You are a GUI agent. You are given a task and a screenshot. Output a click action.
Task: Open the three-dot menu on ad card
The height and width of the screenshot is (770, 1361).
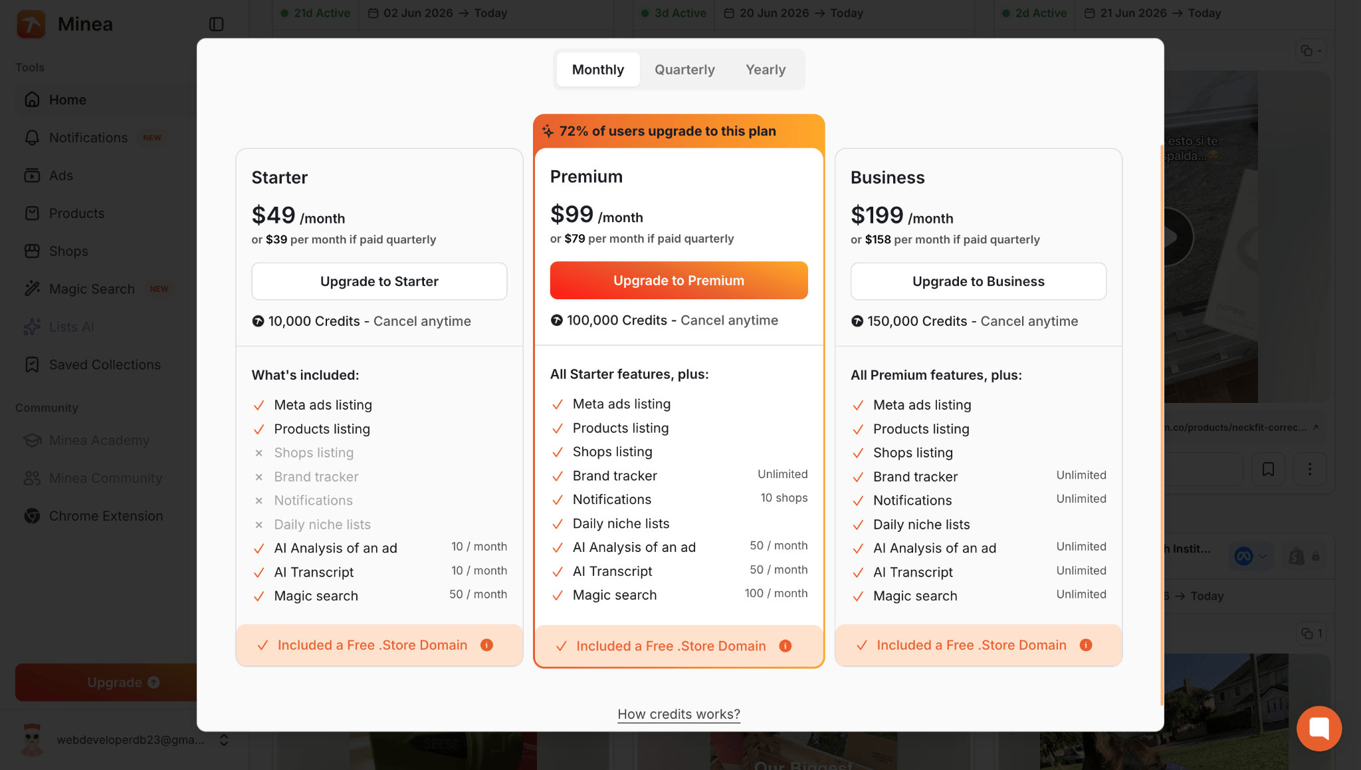(1310, 469)
